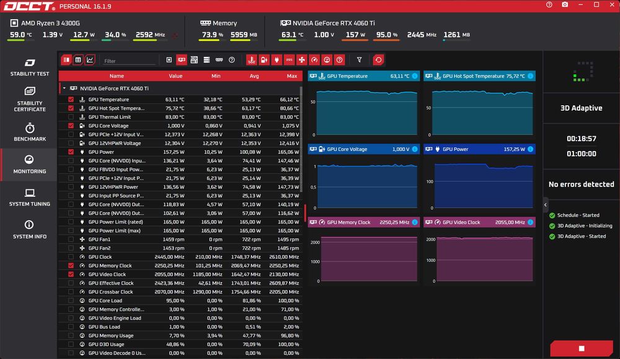Screen dimensions: 620x359
Task: Open System Tuning section
Action: point(30,197)
